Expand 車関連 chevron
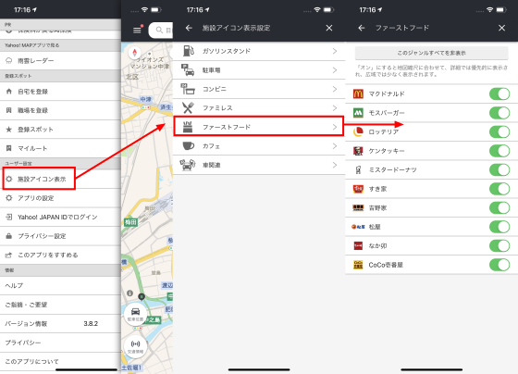Screen dimensions: 518x374 pyautogui.click(x=335, y=165)
